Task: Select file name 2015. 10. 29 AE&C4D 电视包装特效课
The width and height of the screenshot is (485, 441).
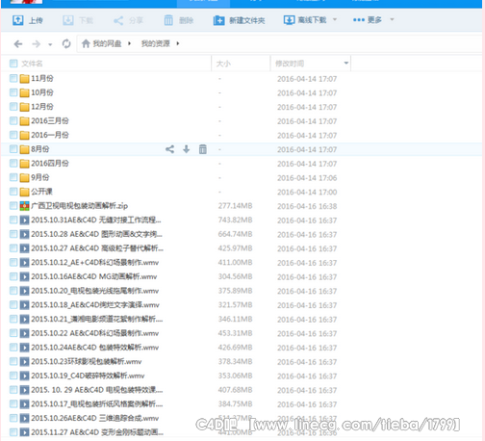Action: [97, 390]
